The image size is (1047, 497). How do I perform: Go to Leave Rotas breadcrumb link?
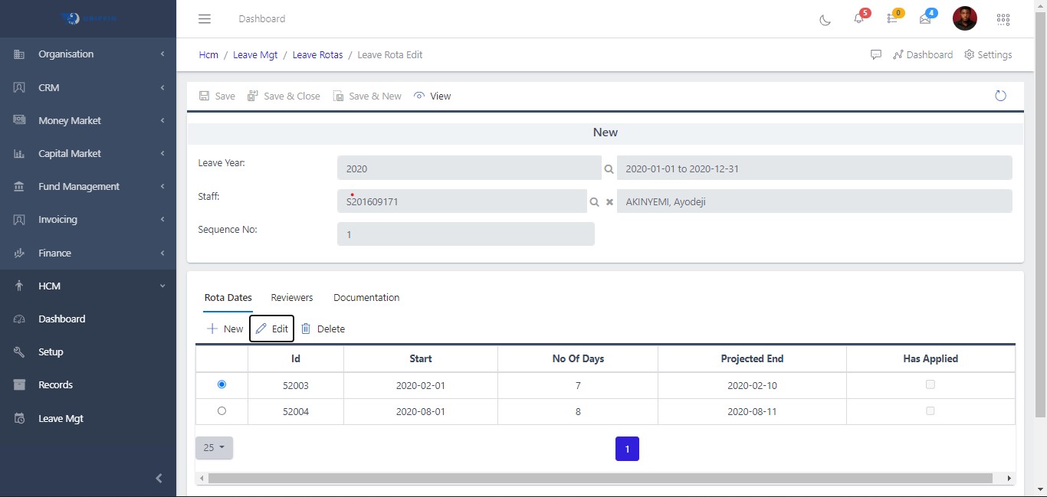tap(317, 54)
